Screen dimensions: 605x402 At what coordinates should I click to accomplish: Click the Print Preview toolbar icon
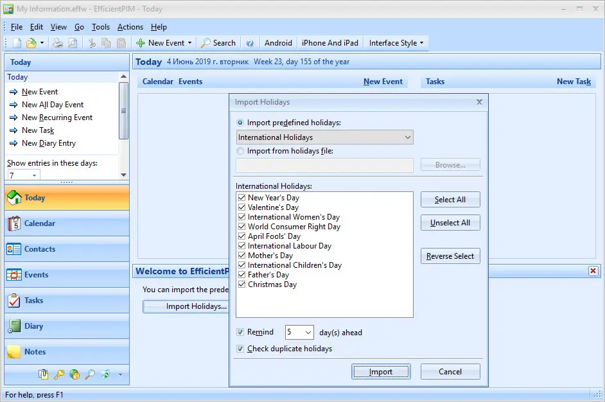(73, 43)
